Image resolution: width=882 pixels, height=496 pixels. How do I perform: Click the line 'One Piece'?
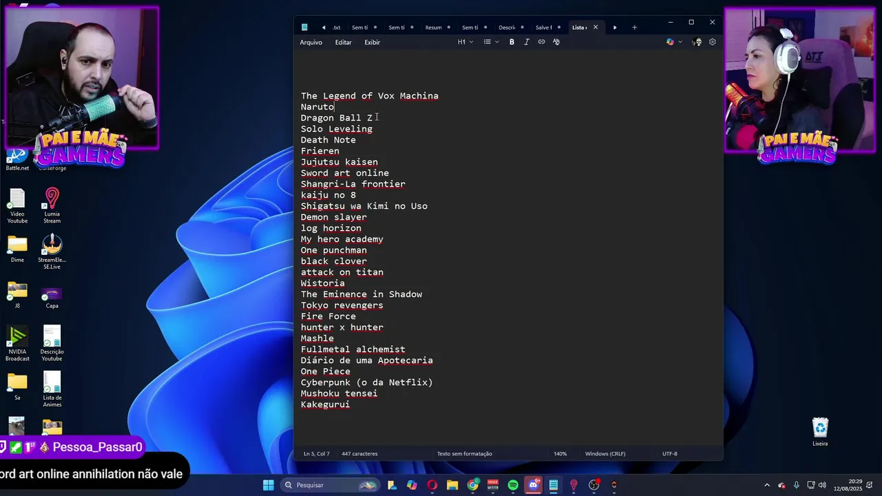325,371
